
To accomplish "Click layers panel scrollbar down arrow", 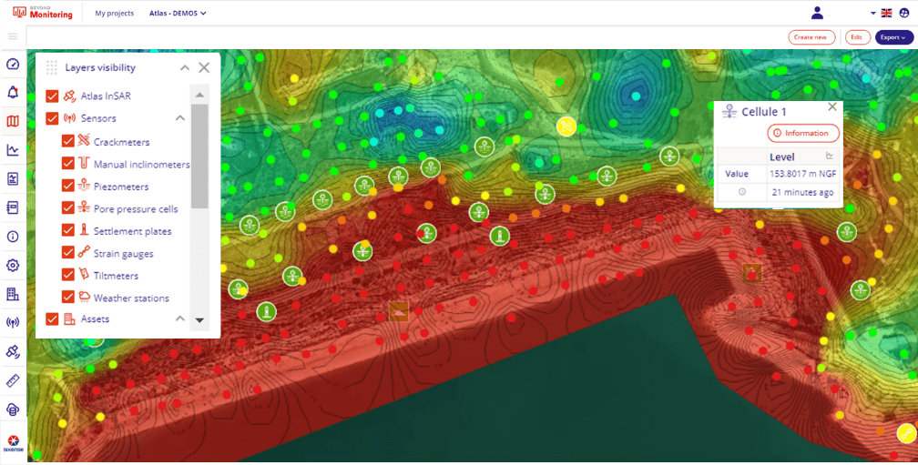I will (199, 320).
